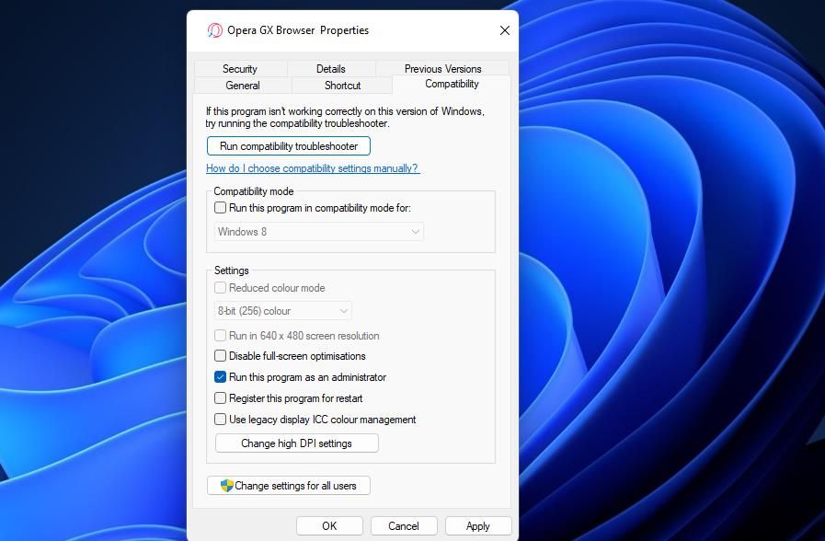
Task: Click the Opera GX icon in the title bar
Action: click(214, 30)
